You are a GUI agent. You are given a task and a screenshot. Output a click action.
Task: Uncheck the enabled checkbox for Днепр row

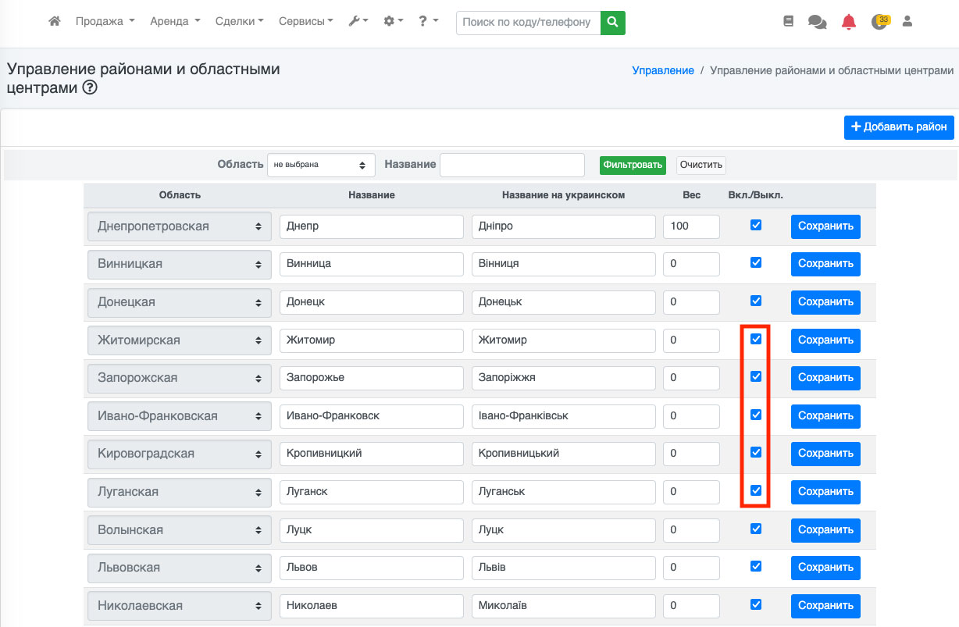click(x=755, y=225)
